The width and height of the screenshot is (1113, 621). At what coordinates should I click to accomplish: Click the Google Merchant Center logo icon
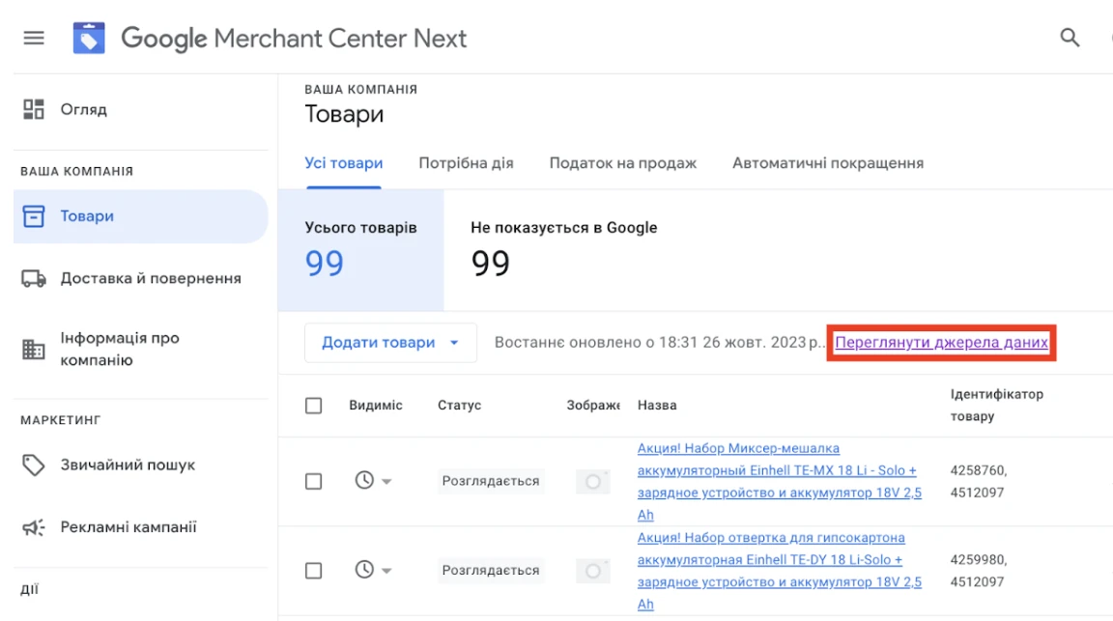coord(89,38)
